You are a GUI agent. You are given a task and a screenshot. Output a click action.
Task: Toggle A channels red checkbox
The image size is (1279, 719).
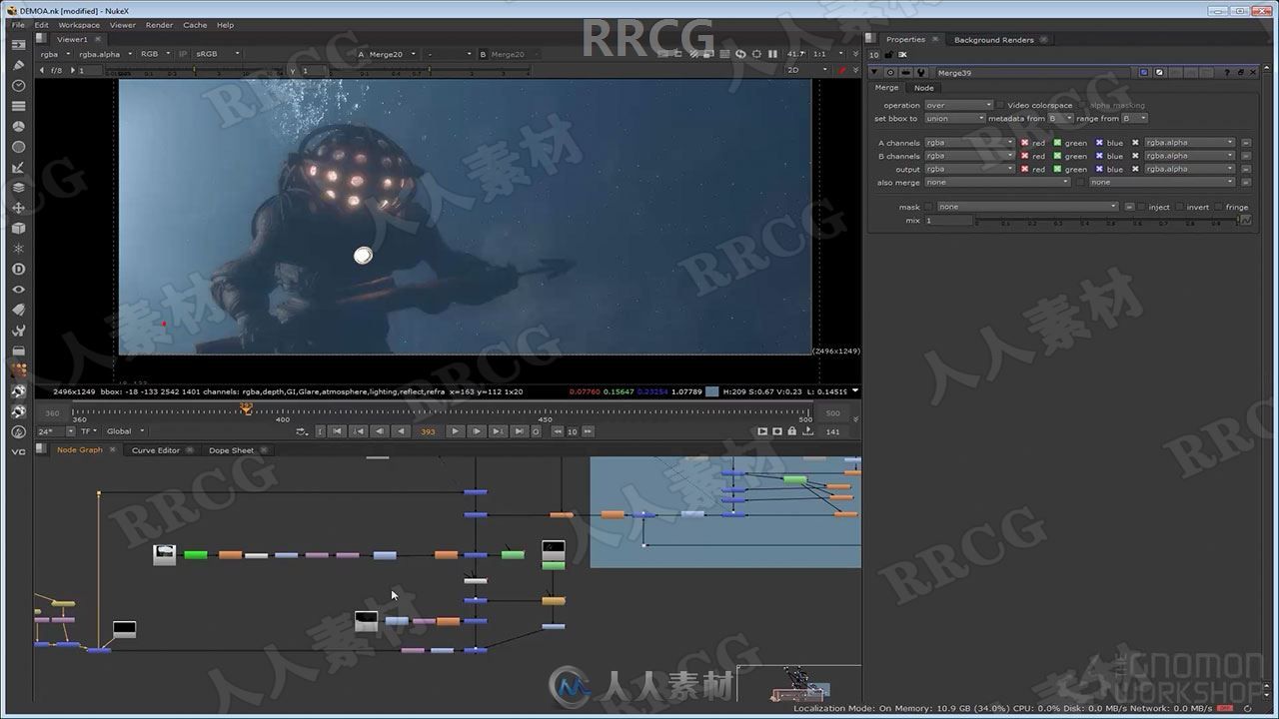coord(1024,143)
